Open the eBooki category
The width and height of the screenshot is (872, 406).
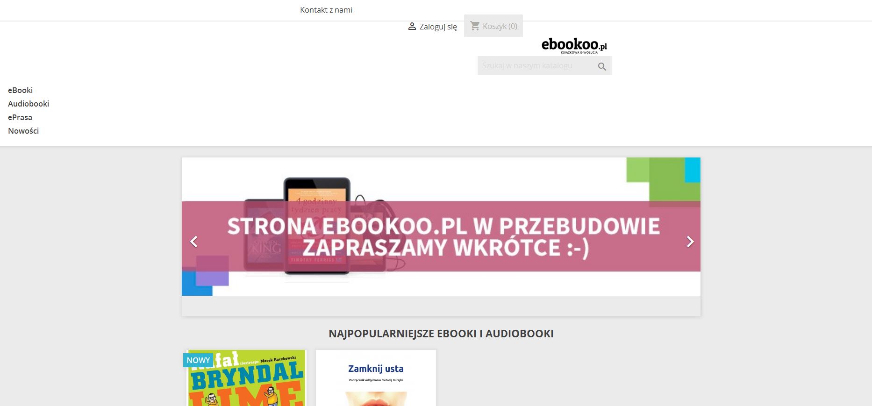(21, 90)
